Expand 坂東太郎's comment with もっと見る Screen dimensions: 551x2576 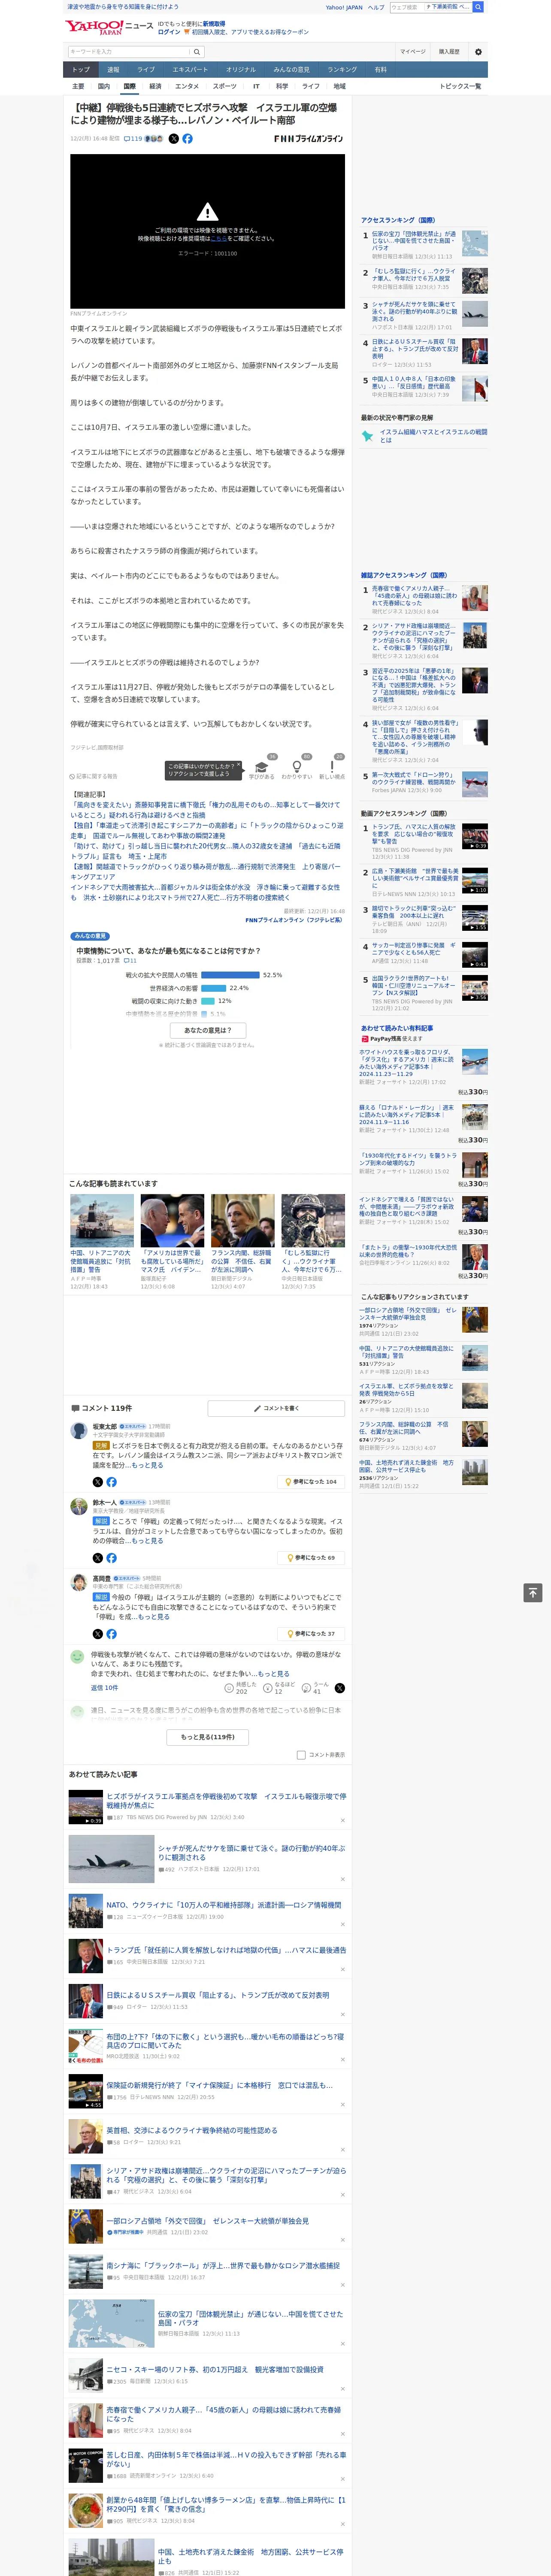click(147, 1465)
